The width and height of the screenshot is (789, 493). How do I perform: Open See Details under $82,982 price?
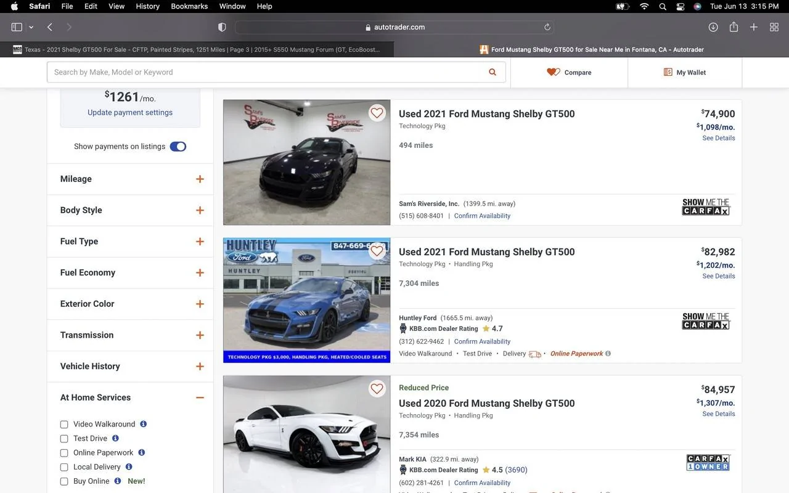point(719,276)
